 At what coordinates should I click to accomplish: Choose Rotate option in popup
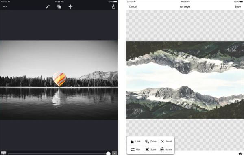pos(166,149)
